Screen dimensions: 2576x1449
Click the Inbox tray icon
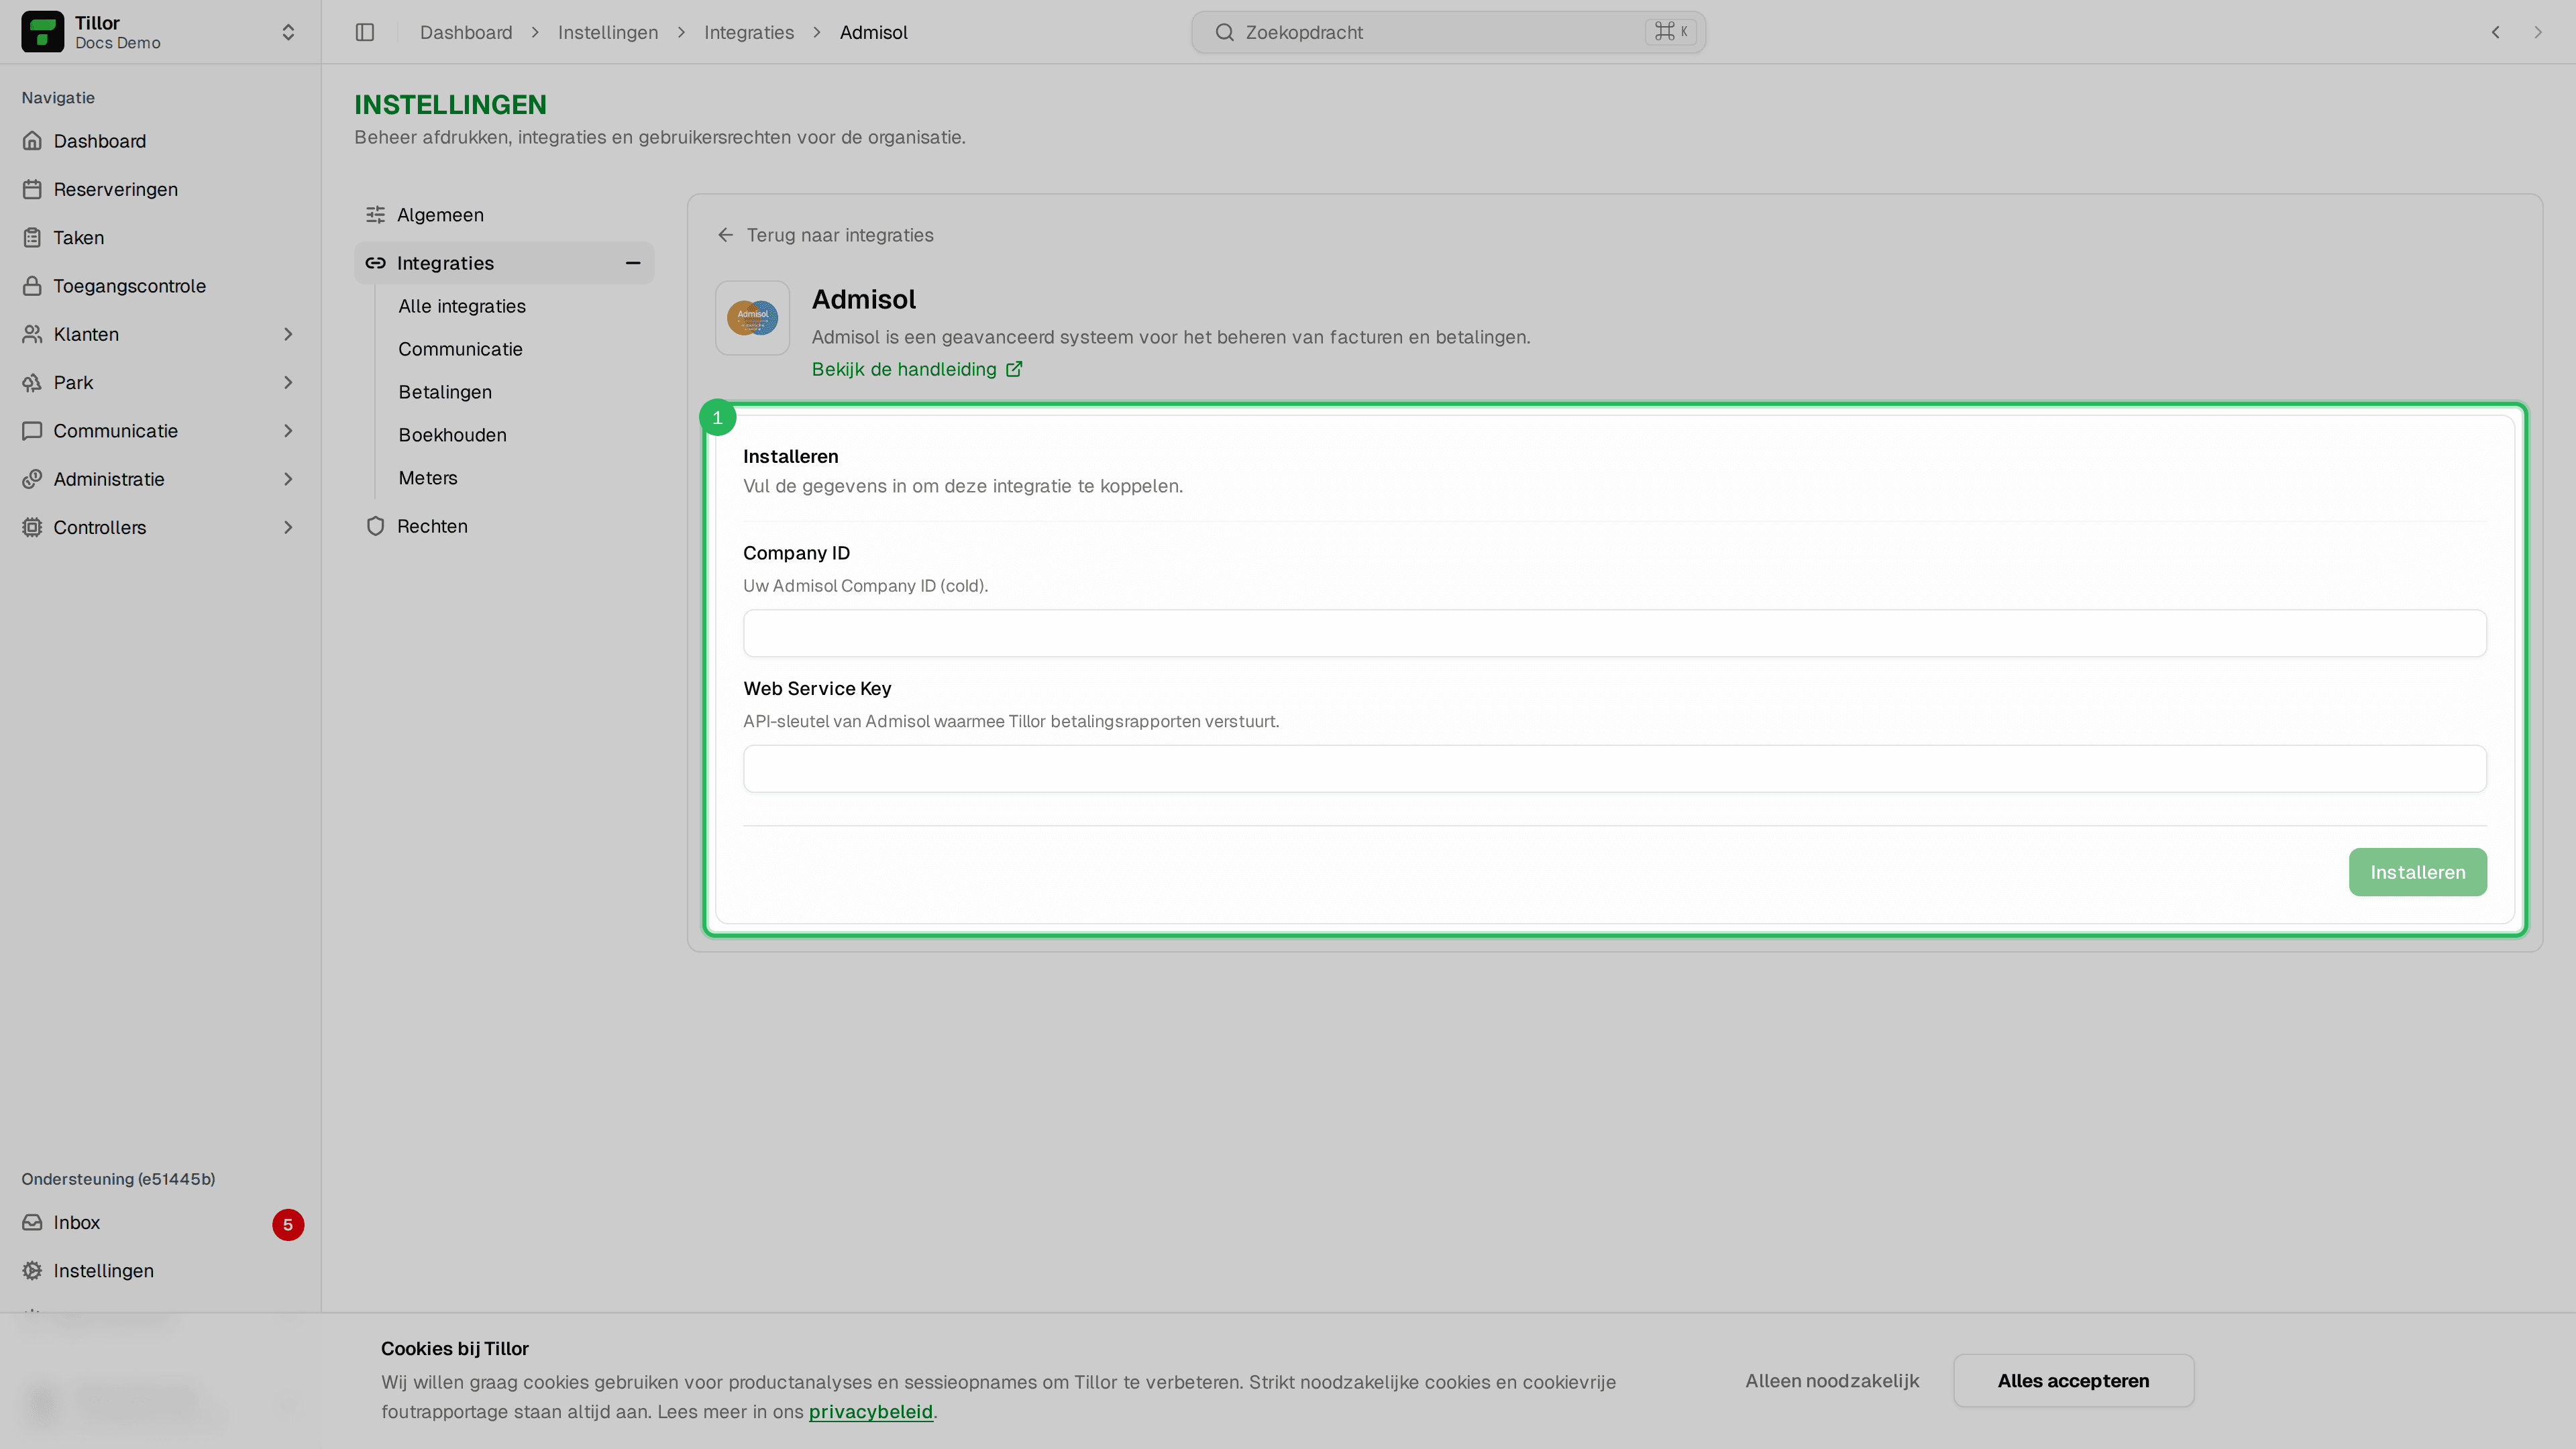[32, 1222]
